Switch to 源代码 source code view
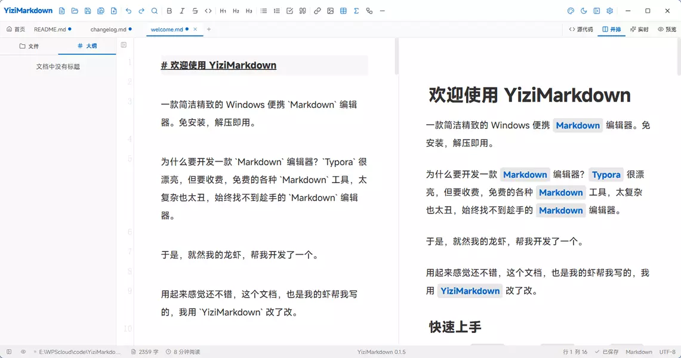681x358 pixels. click(x=581, y=29)
